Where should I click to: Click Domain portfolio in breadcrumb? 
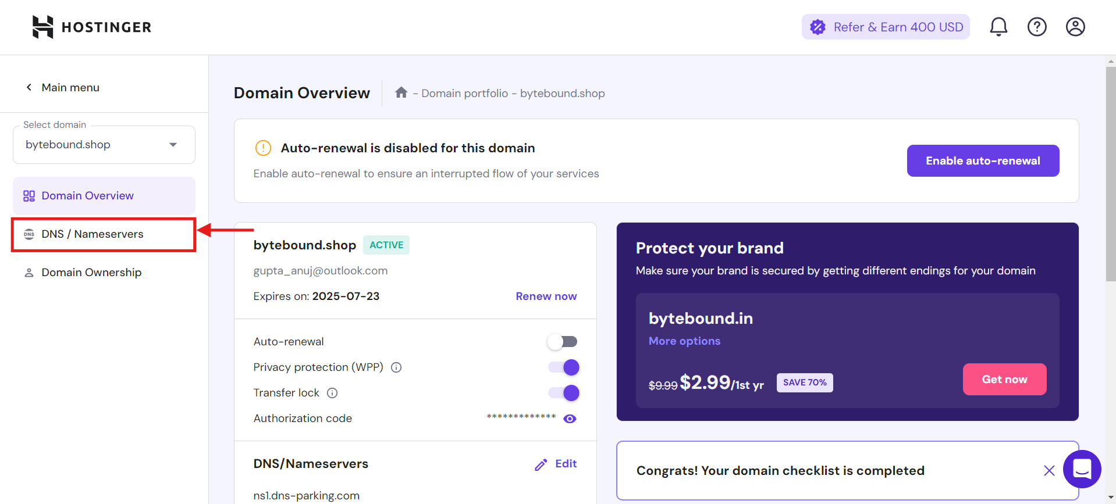(x=464, y=94)
